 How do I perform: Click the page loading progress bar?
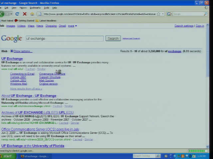click(198, 151)
